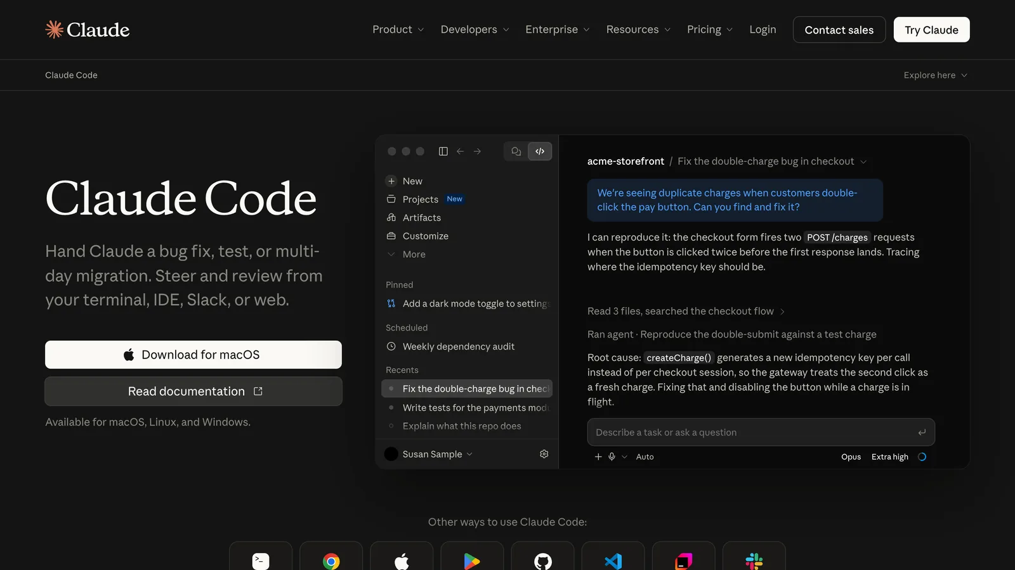Click the Slack icon tile
This screenshot has height=570, width=1015.
click(754, 557)
